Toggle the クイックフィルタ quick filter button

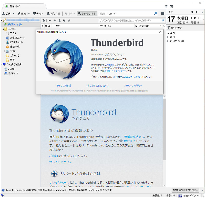(87, 14)
